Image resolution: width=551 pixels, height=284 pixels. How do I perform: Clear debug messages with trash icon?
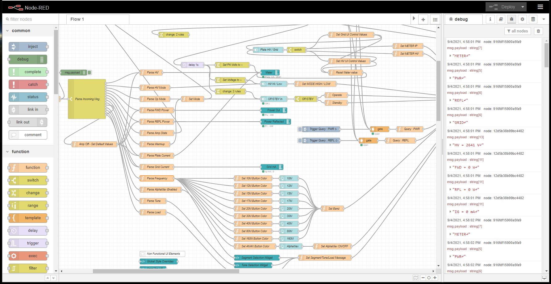tap(538, 31)
